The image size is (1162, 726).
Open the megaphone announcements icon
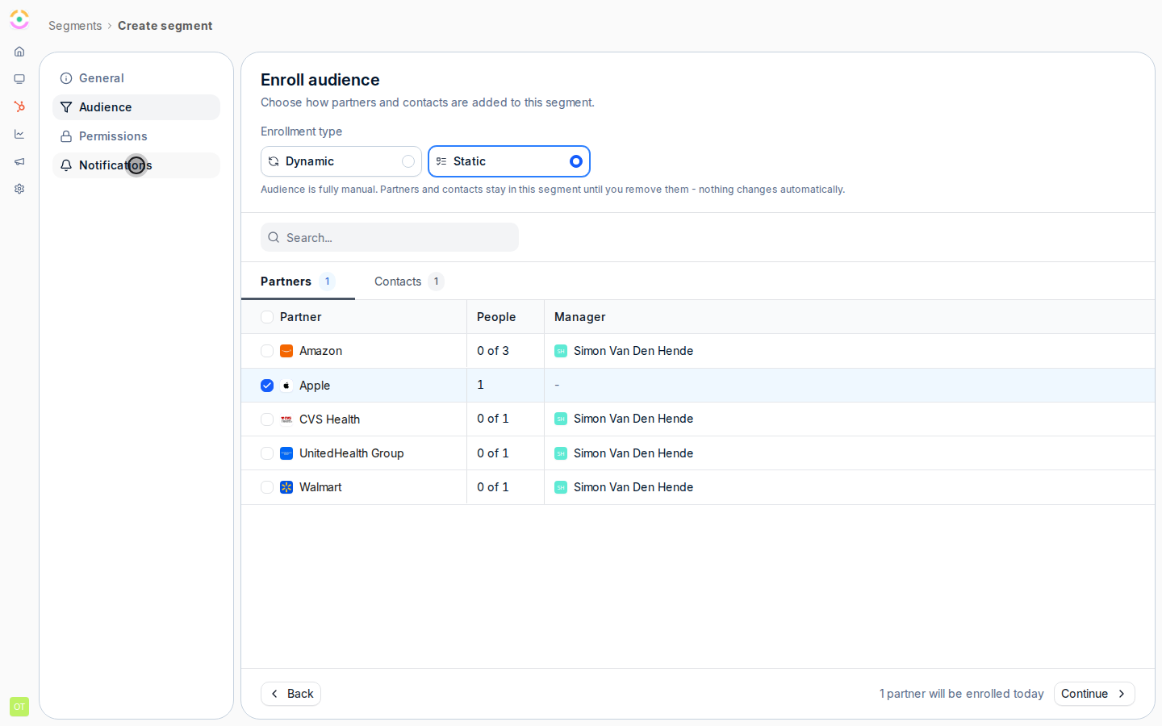click(19, 161)
